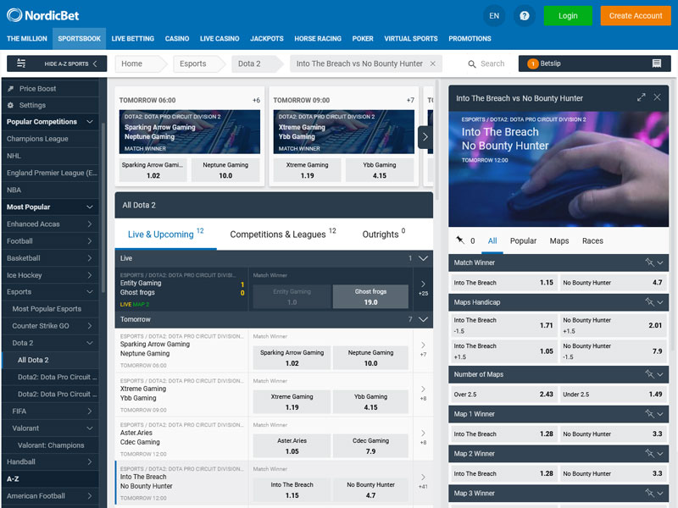678x508 pixels.
Task: Show the Maps markets tab
Action: (x=559, y=240)
